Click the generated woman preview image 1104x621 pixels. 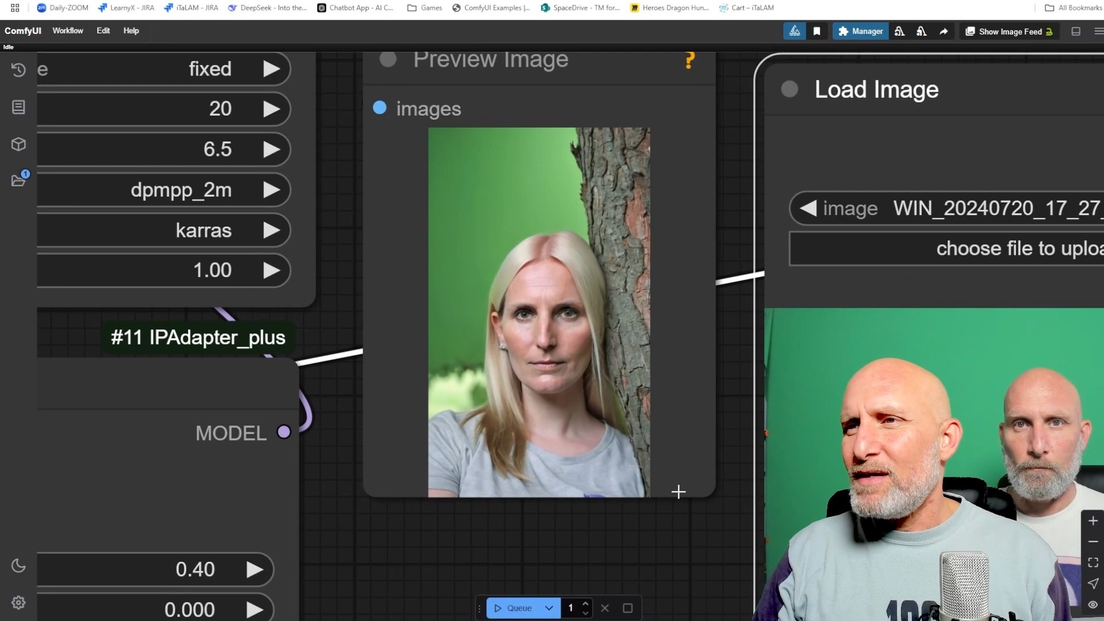(x=539, y=312)
